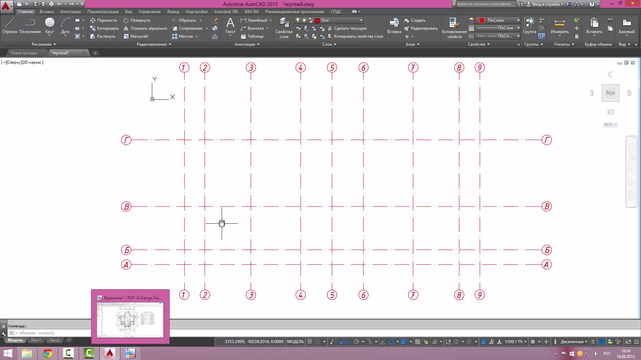Click Копирование свойств (Match Properties)
Screen dimensions: 641x360
(x=454, y=28)
